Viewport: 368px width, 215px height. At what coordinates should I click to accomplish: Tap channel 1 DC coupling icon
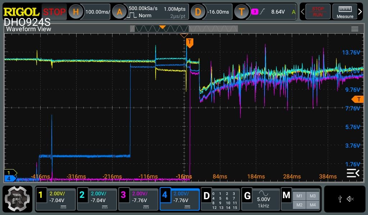pyautogui.click(x=63, y=207)
